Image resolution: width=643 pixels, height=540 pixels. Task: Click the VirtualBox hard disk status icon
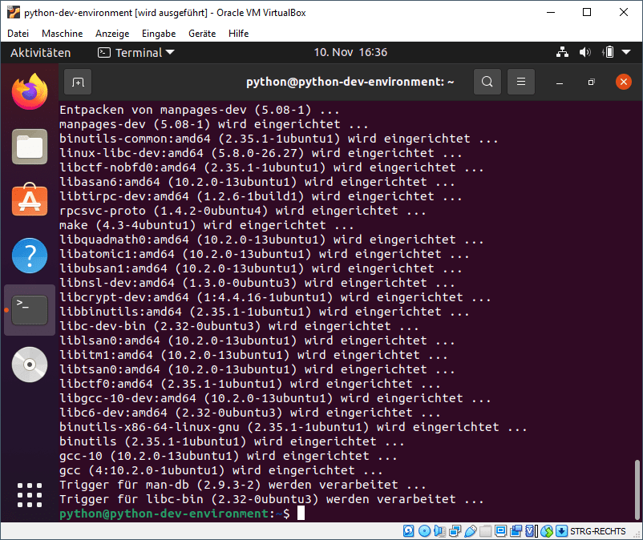tap(408, 531)
